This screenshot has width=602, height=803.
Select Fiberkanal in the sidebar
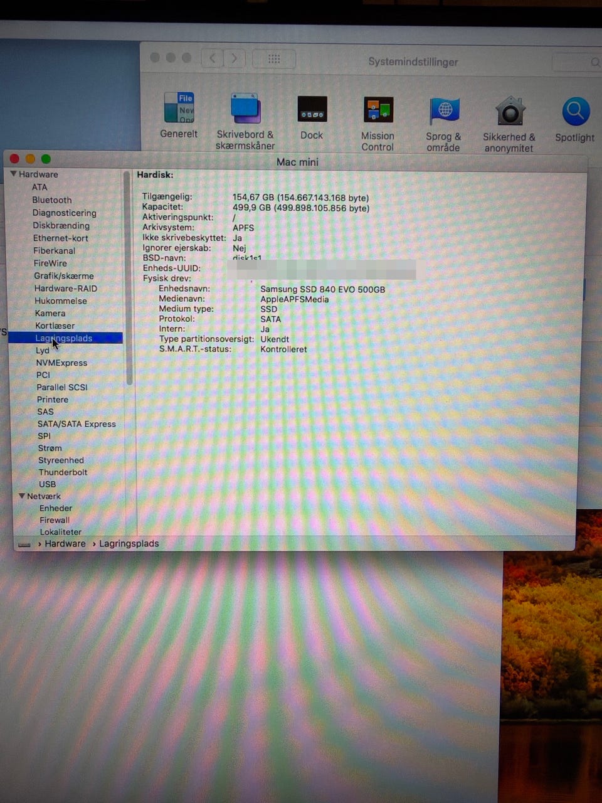pos(55,250)
